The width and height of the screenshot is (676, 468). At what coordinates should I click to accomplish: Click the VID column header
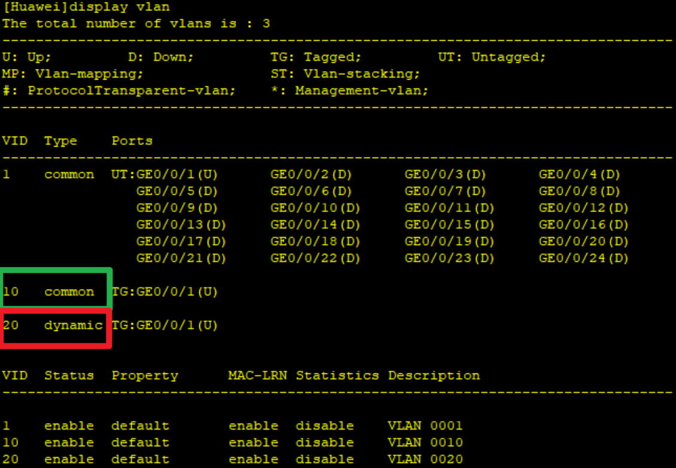[x=15, y=141]
